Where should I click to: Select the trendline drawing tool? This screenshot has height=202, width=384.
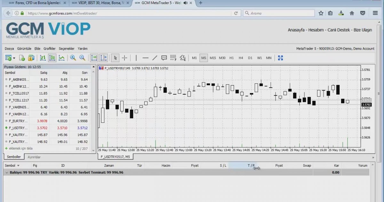pyautogui.click(x=155, y=58)
